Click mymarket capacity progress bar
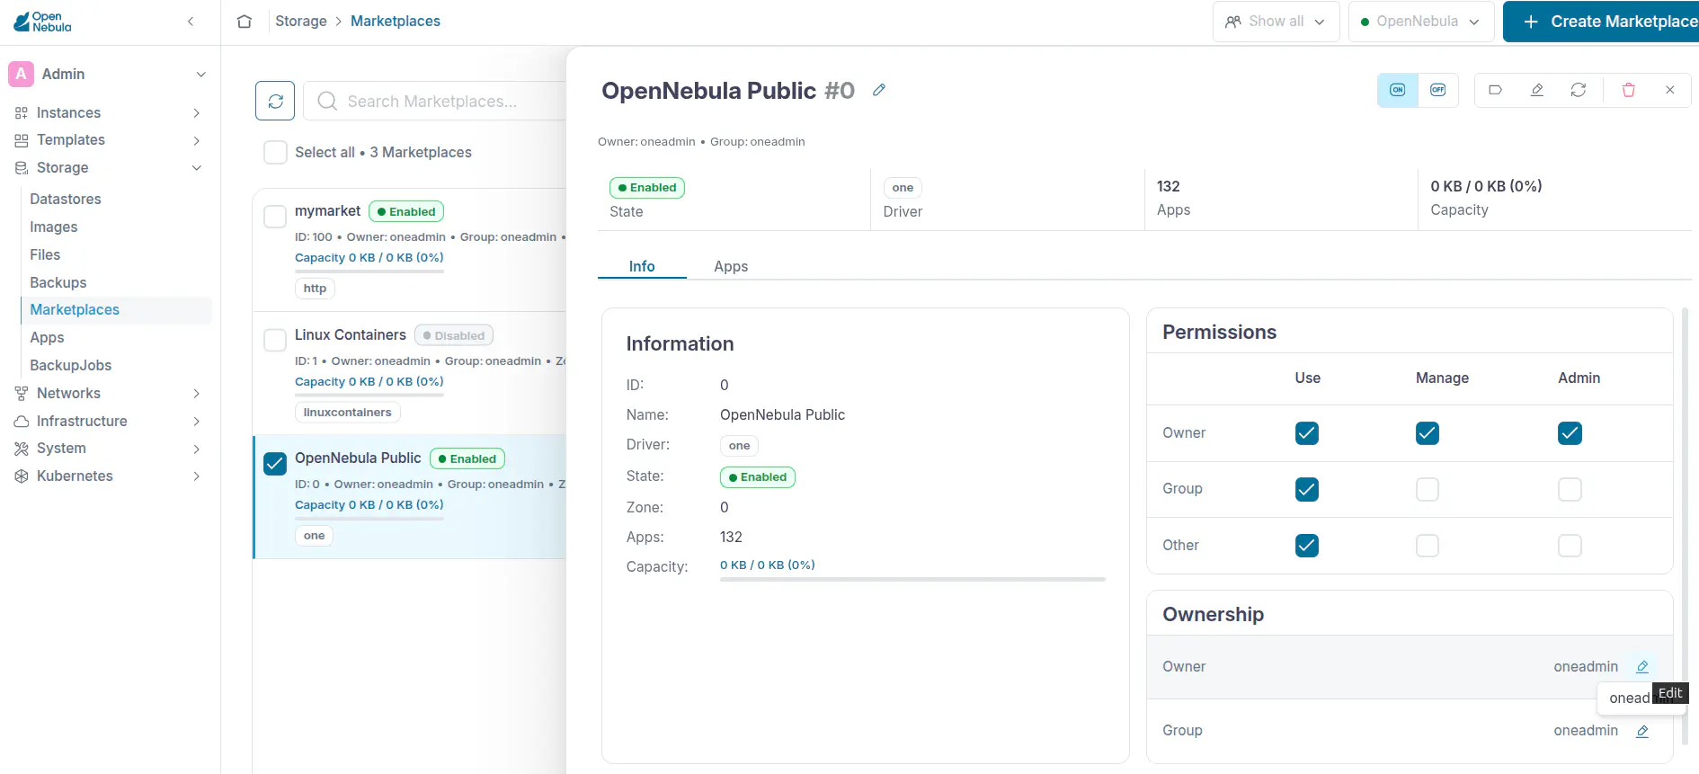Screen dimensions: 1699x774 click(x=369, y=271)
